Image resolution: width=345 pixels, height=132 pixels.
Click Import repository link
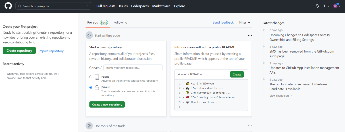(x=51, y=51)
